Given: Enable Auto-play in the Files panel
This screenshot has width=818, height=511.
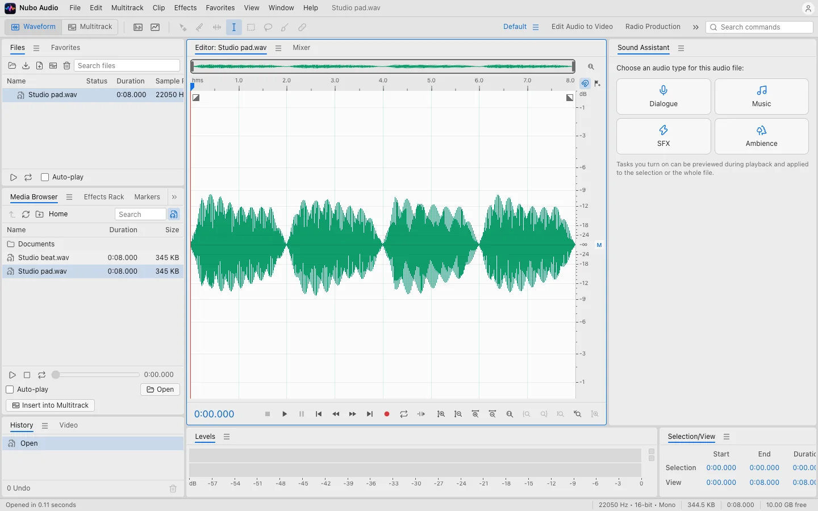Looking at the screenshot, I should pos(45,177).
